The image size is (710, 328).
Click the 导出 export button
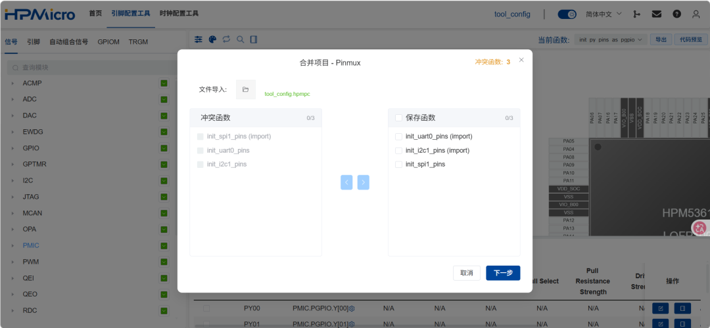click(x=661, y=40)
